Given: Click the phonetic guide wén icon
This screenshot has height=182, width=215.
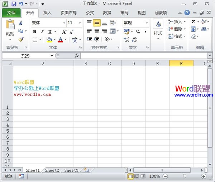Looking at the screenshot, I should click(75, 40).
